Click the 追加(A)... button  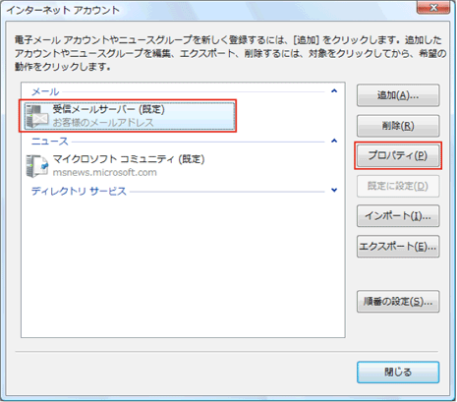398,95
